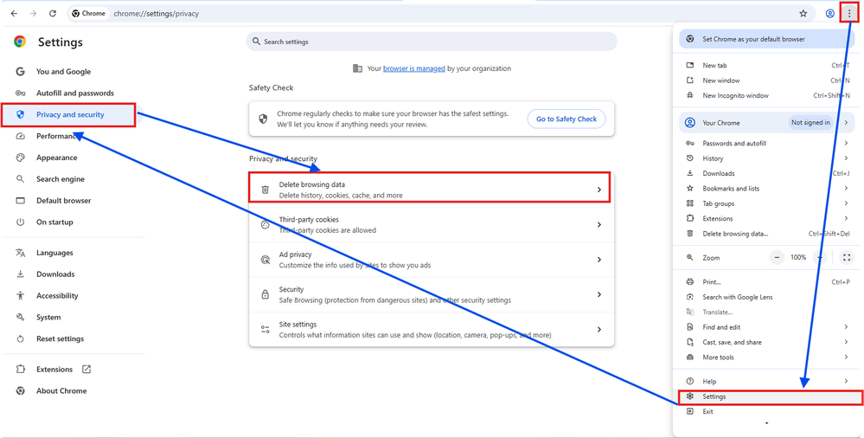The image size is (864, 438).
Task: Open the browser is managed link
Action: point(414,69)
